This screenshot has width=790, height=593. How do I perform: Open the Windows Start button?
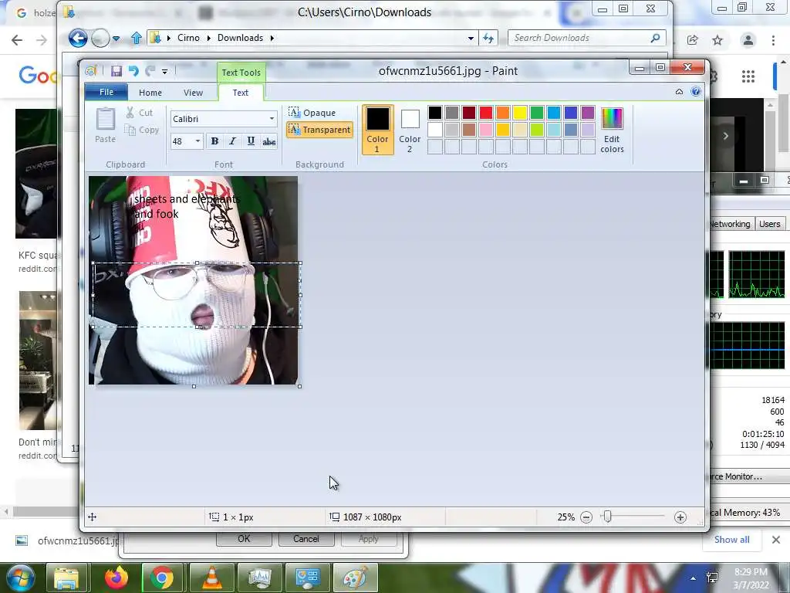(19, 578)
